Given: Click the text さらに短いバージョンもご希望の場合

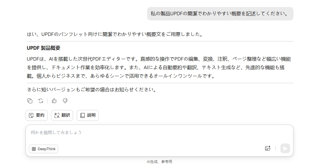Looking at the screenshot, I should click(x=92, y=90).
